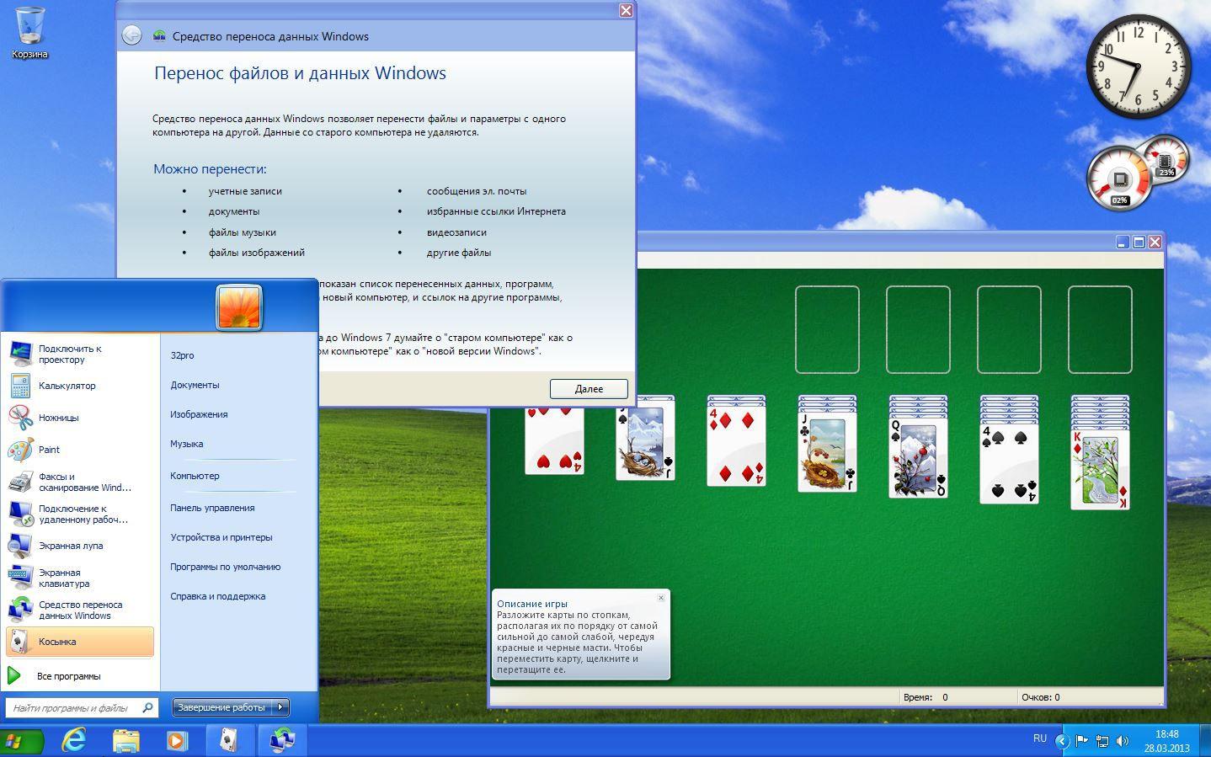This screenshot has width=1211, height=757.
Task: Click the King of diamonds card
Action: [1100, 472]
